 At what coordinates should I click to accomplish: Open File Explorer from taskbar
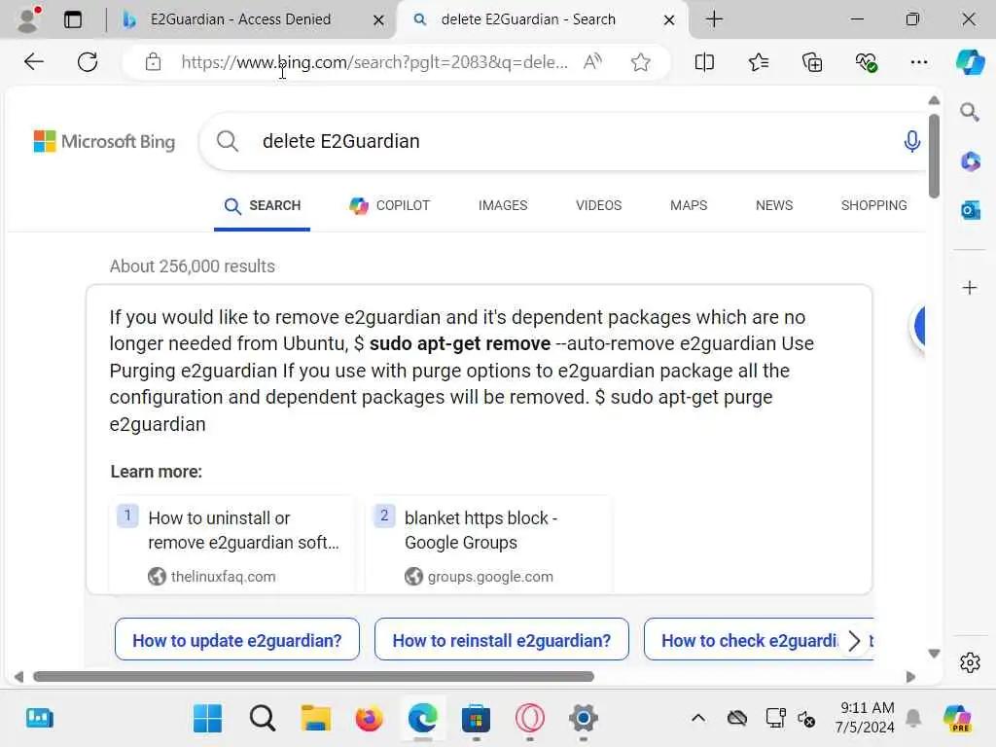[x=316, y=719]
